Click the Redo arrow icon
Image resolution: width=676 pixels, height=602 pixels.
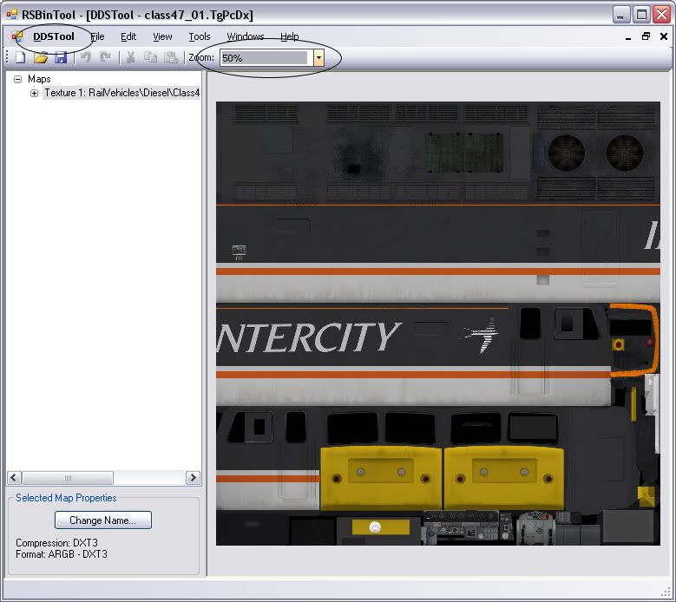[106, 57]
